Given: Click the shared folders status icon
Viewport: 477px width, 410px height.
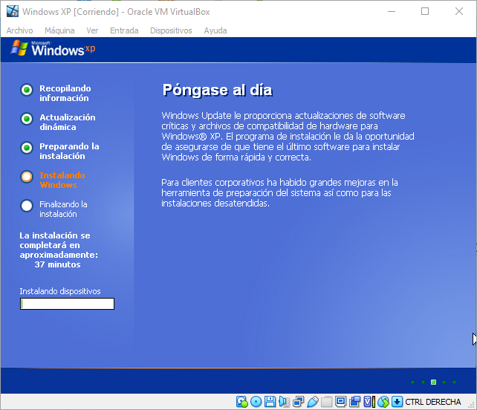Looking at the screenshot, I should (x=326, y=402).
